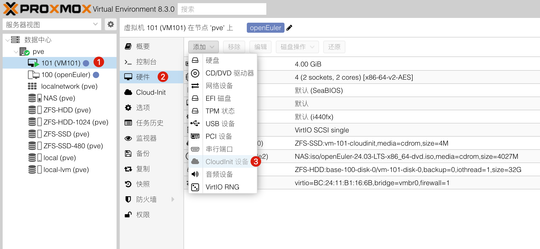Screen dimensions: 540x249
Task: Select the 串行端口 serial port icon
Action: (195, 149)
